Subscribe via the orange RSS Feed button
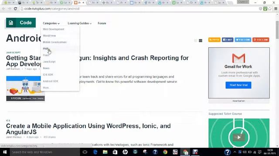 (214, 40)
